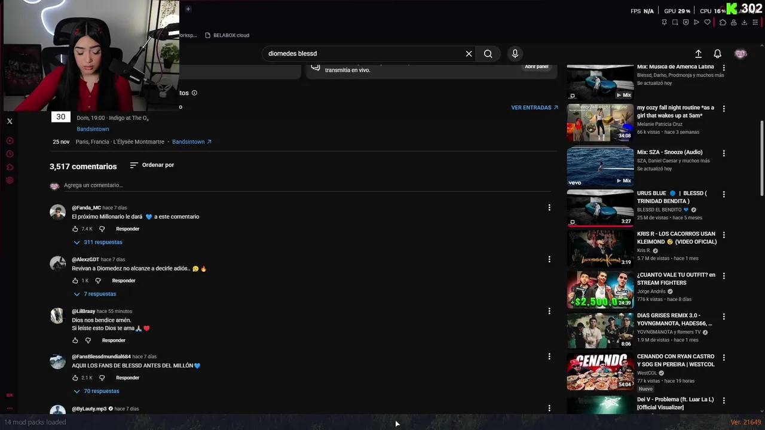This screenshot has width=765, height=430.
Task: Open the info icon beside the section heading
Action: click(x=194, y=93)
